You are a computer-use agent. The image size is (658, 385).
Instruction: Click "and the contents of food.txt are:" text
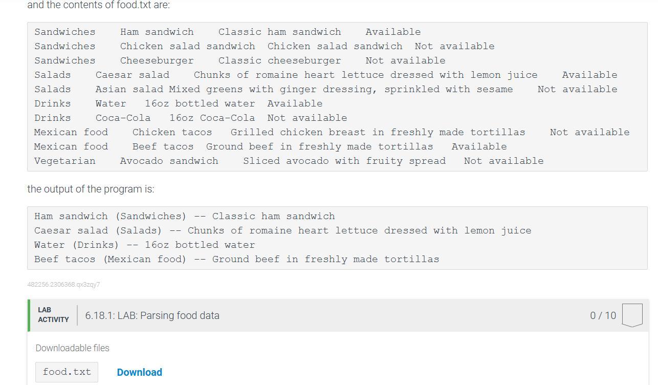click(98, 5)
